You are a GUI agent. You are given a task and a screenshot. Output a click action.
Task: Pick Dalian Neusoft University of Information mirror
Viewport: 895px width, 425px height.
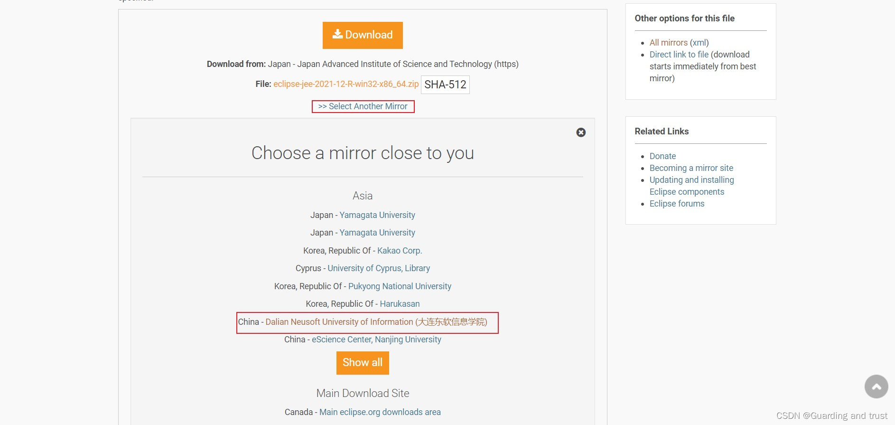[376, 322]
